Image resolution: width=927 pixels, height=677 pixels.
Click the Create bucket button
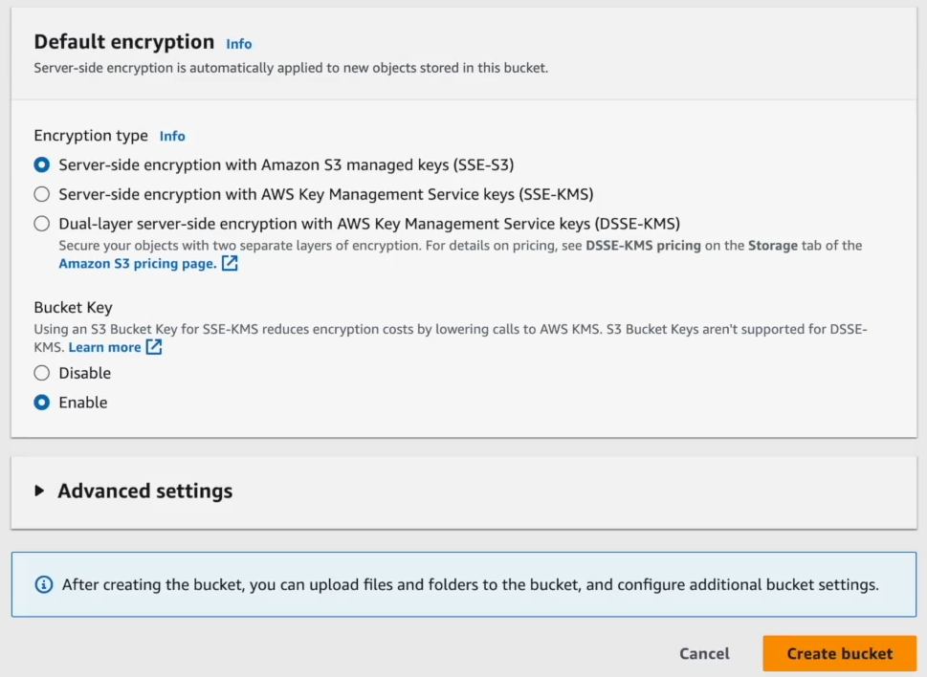[x=838, y=653]
